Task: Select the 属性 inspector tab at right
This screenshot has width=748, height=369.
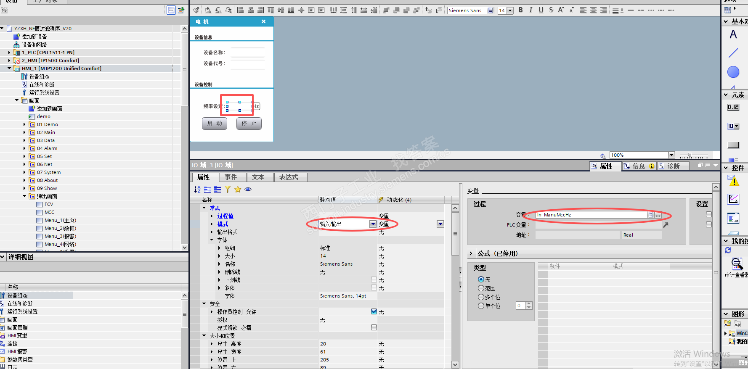Action: click(x=606, y=166)
